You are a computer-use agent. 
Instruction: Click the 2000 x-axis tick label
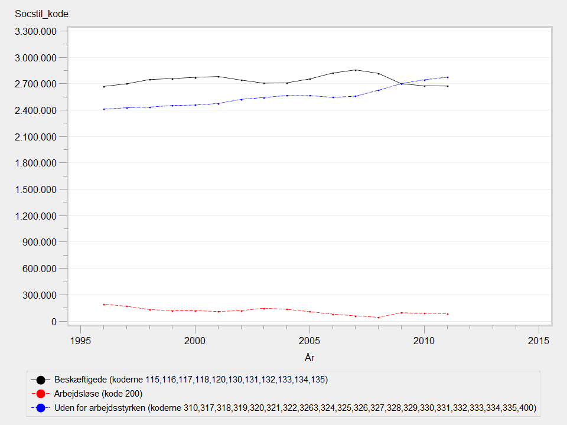tap(195, 341)
